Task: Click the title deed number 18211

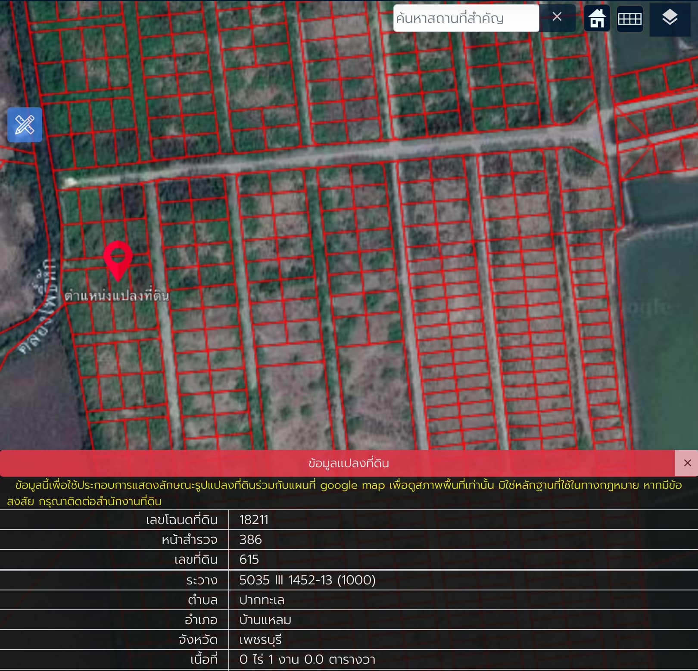Action: tap(254, 520)
